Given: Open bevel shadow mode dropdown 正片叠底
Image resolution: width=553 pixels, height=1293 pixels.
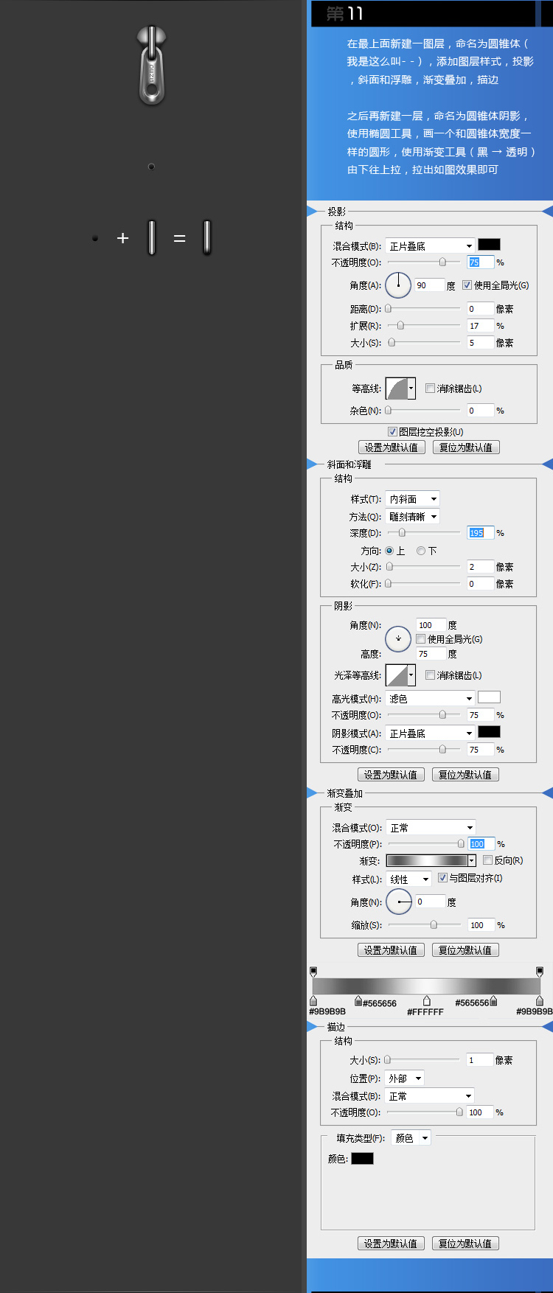Looking at the screenshot, I should tap(431, 733).
